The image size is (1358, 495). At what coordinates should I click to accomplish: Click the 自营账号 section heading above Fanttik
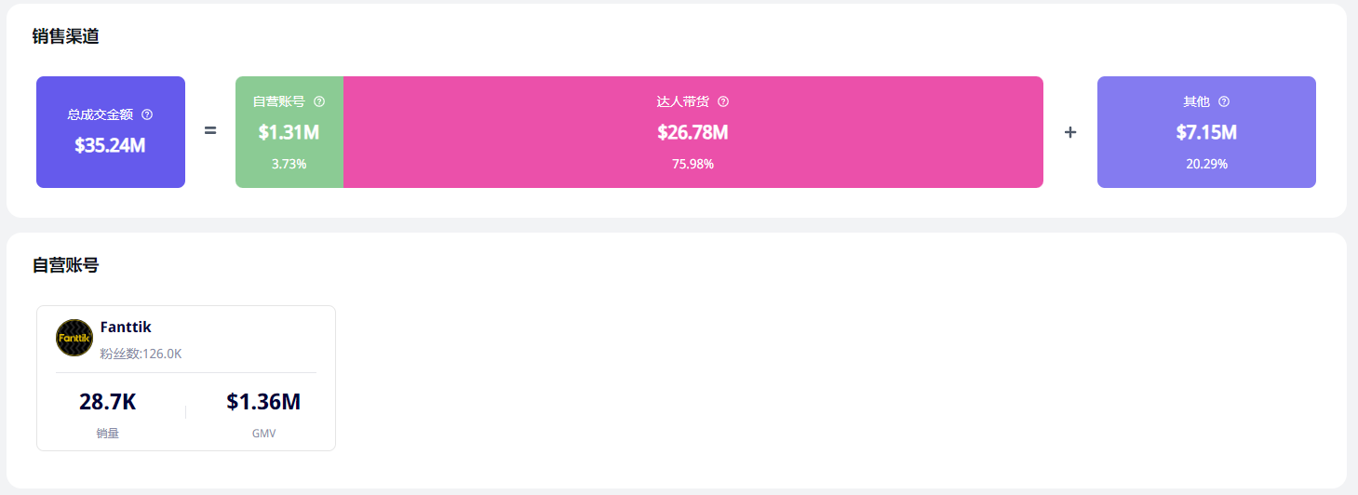tap(65, 265)
